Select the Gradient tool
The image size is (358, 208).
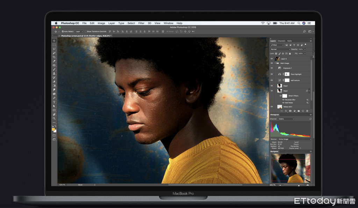coord(54,86)
